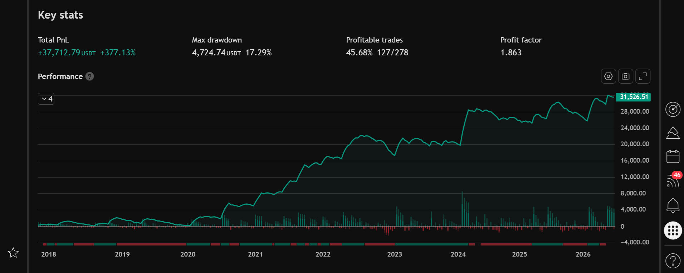This screenshot has height=273, width=684.
Task: Click the Profit factor 1.863 value
Action: 511,53
